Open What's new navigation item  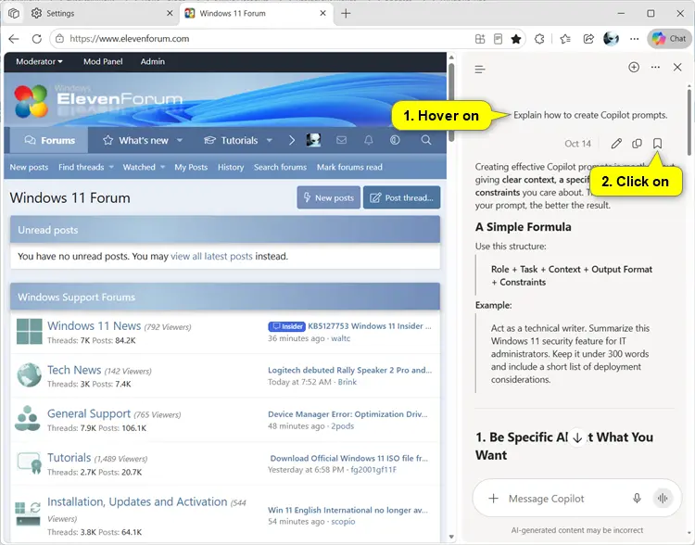(137, 141)
